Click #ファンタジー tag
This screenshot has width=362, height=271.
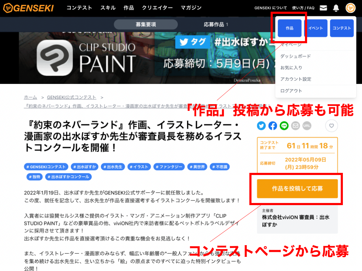point(169,166)
